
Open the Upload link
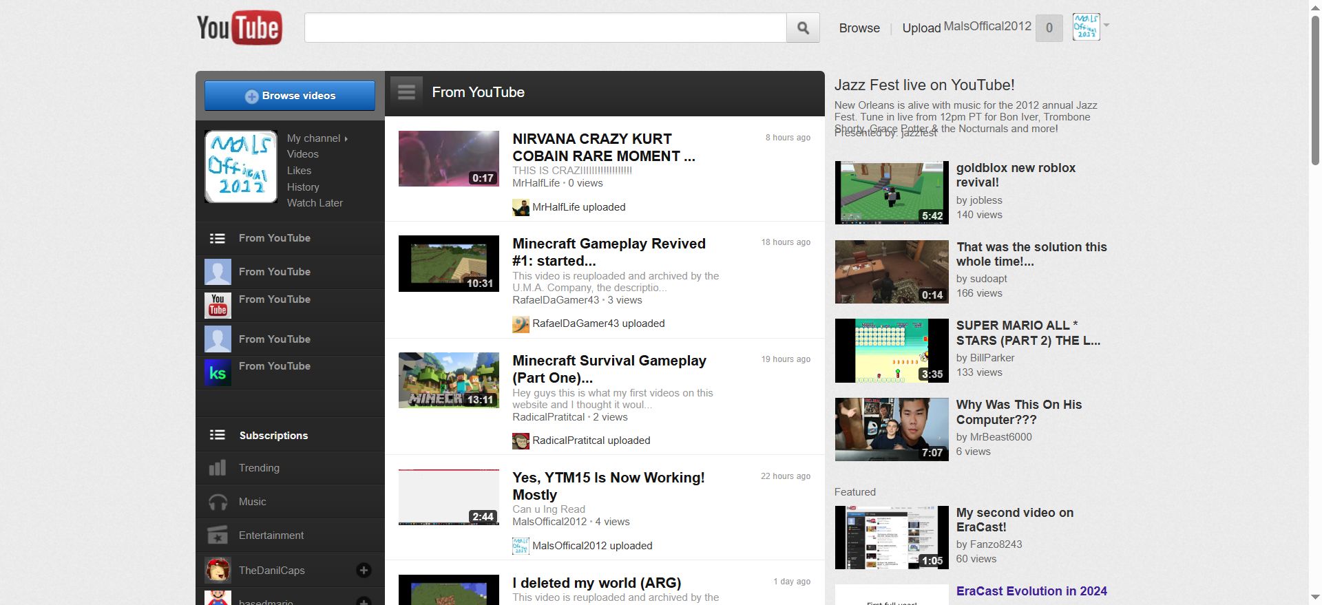(921, 28)
